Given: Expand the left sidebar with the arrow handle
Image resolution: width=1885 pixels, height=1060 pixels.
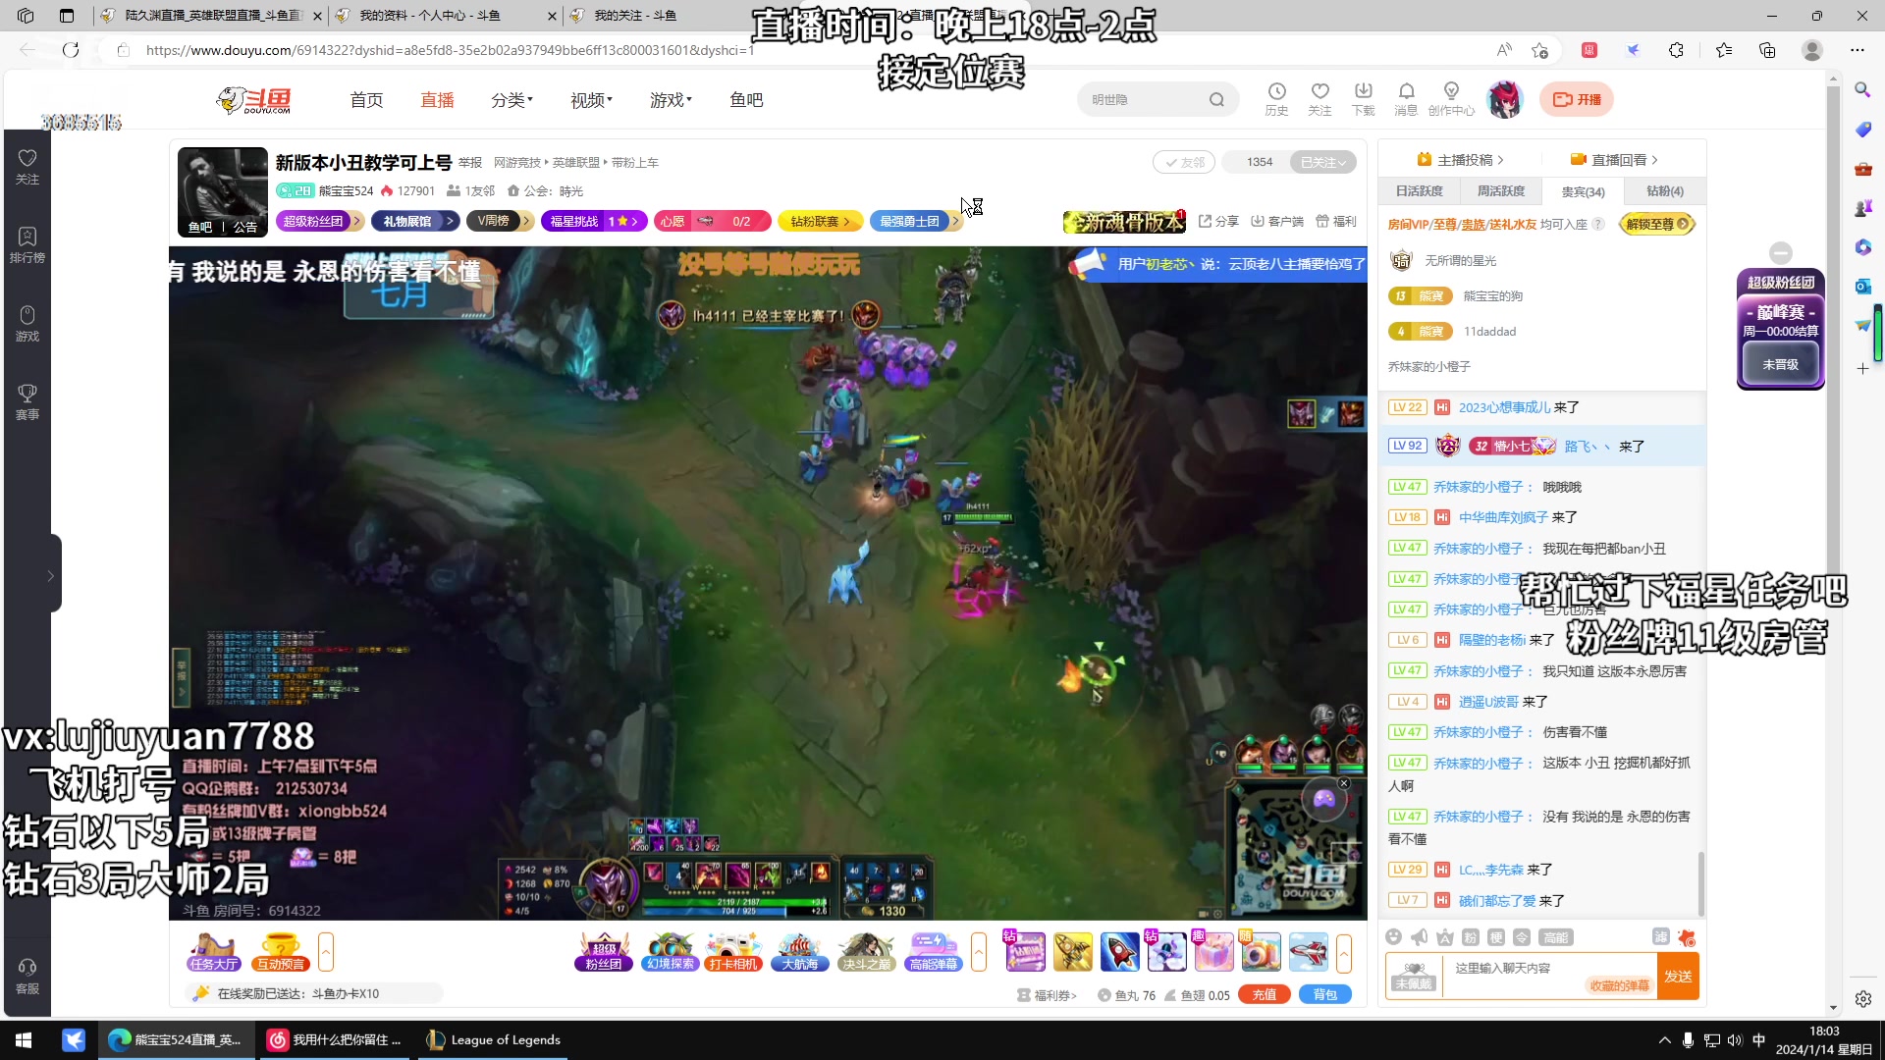Looking at the screenshot, I should 51,575.
